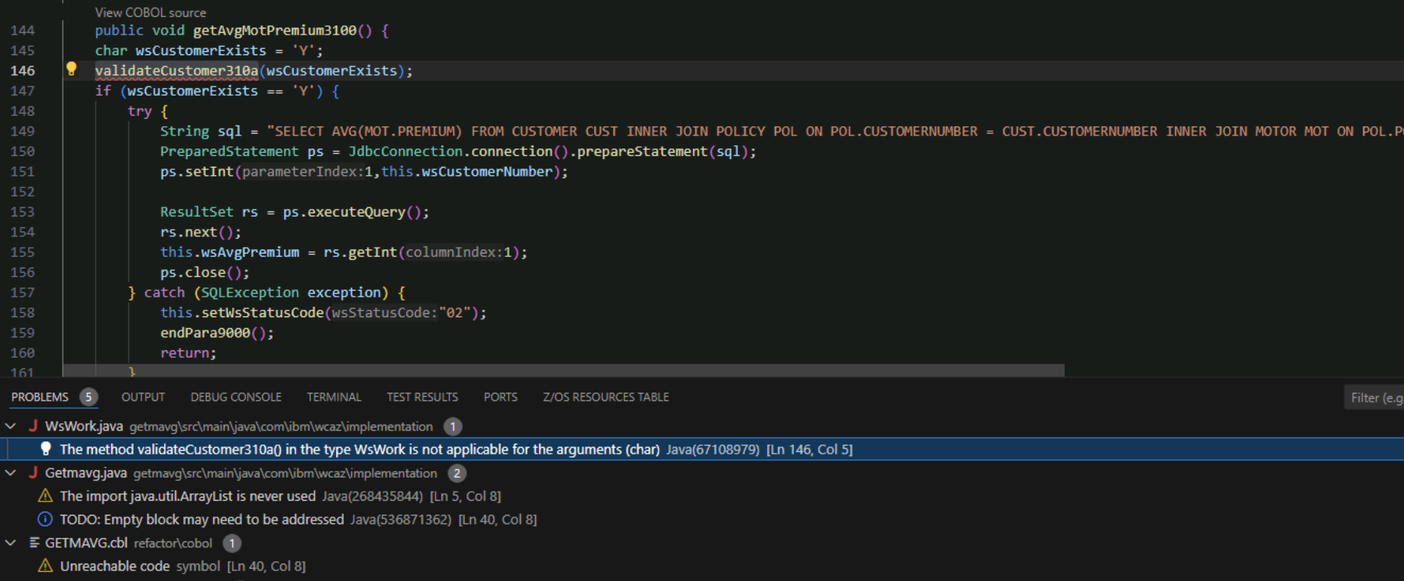Click line number 146 in the gutter
Viewport: 1404px width, 581px height.
22,70
